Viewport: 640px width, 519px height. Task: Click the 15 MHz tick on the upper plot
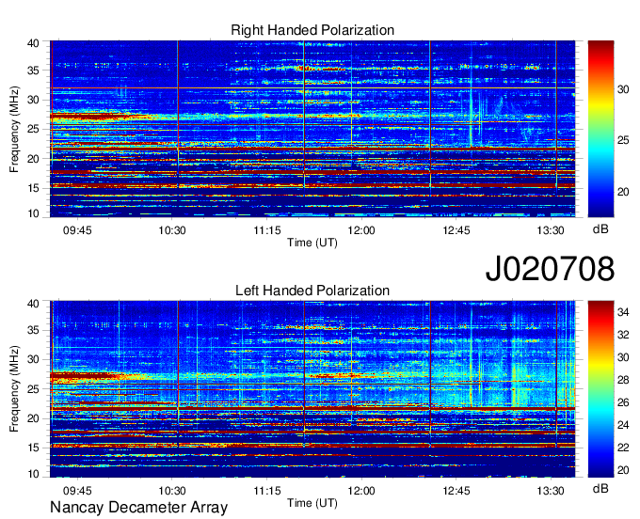33,188
